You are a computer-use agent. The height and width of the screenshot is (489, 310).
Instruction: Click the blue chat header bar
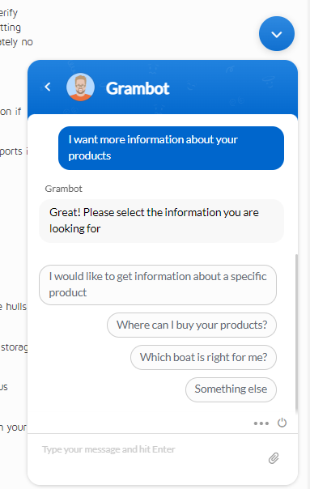coord(163,87)
